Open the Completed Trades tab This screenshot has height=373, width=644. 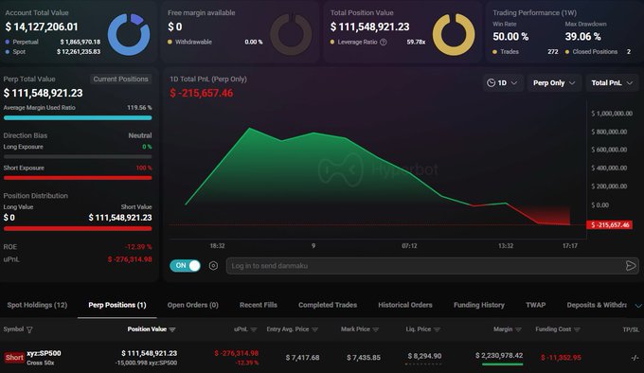pyautogui.click(x=328, y=305)
